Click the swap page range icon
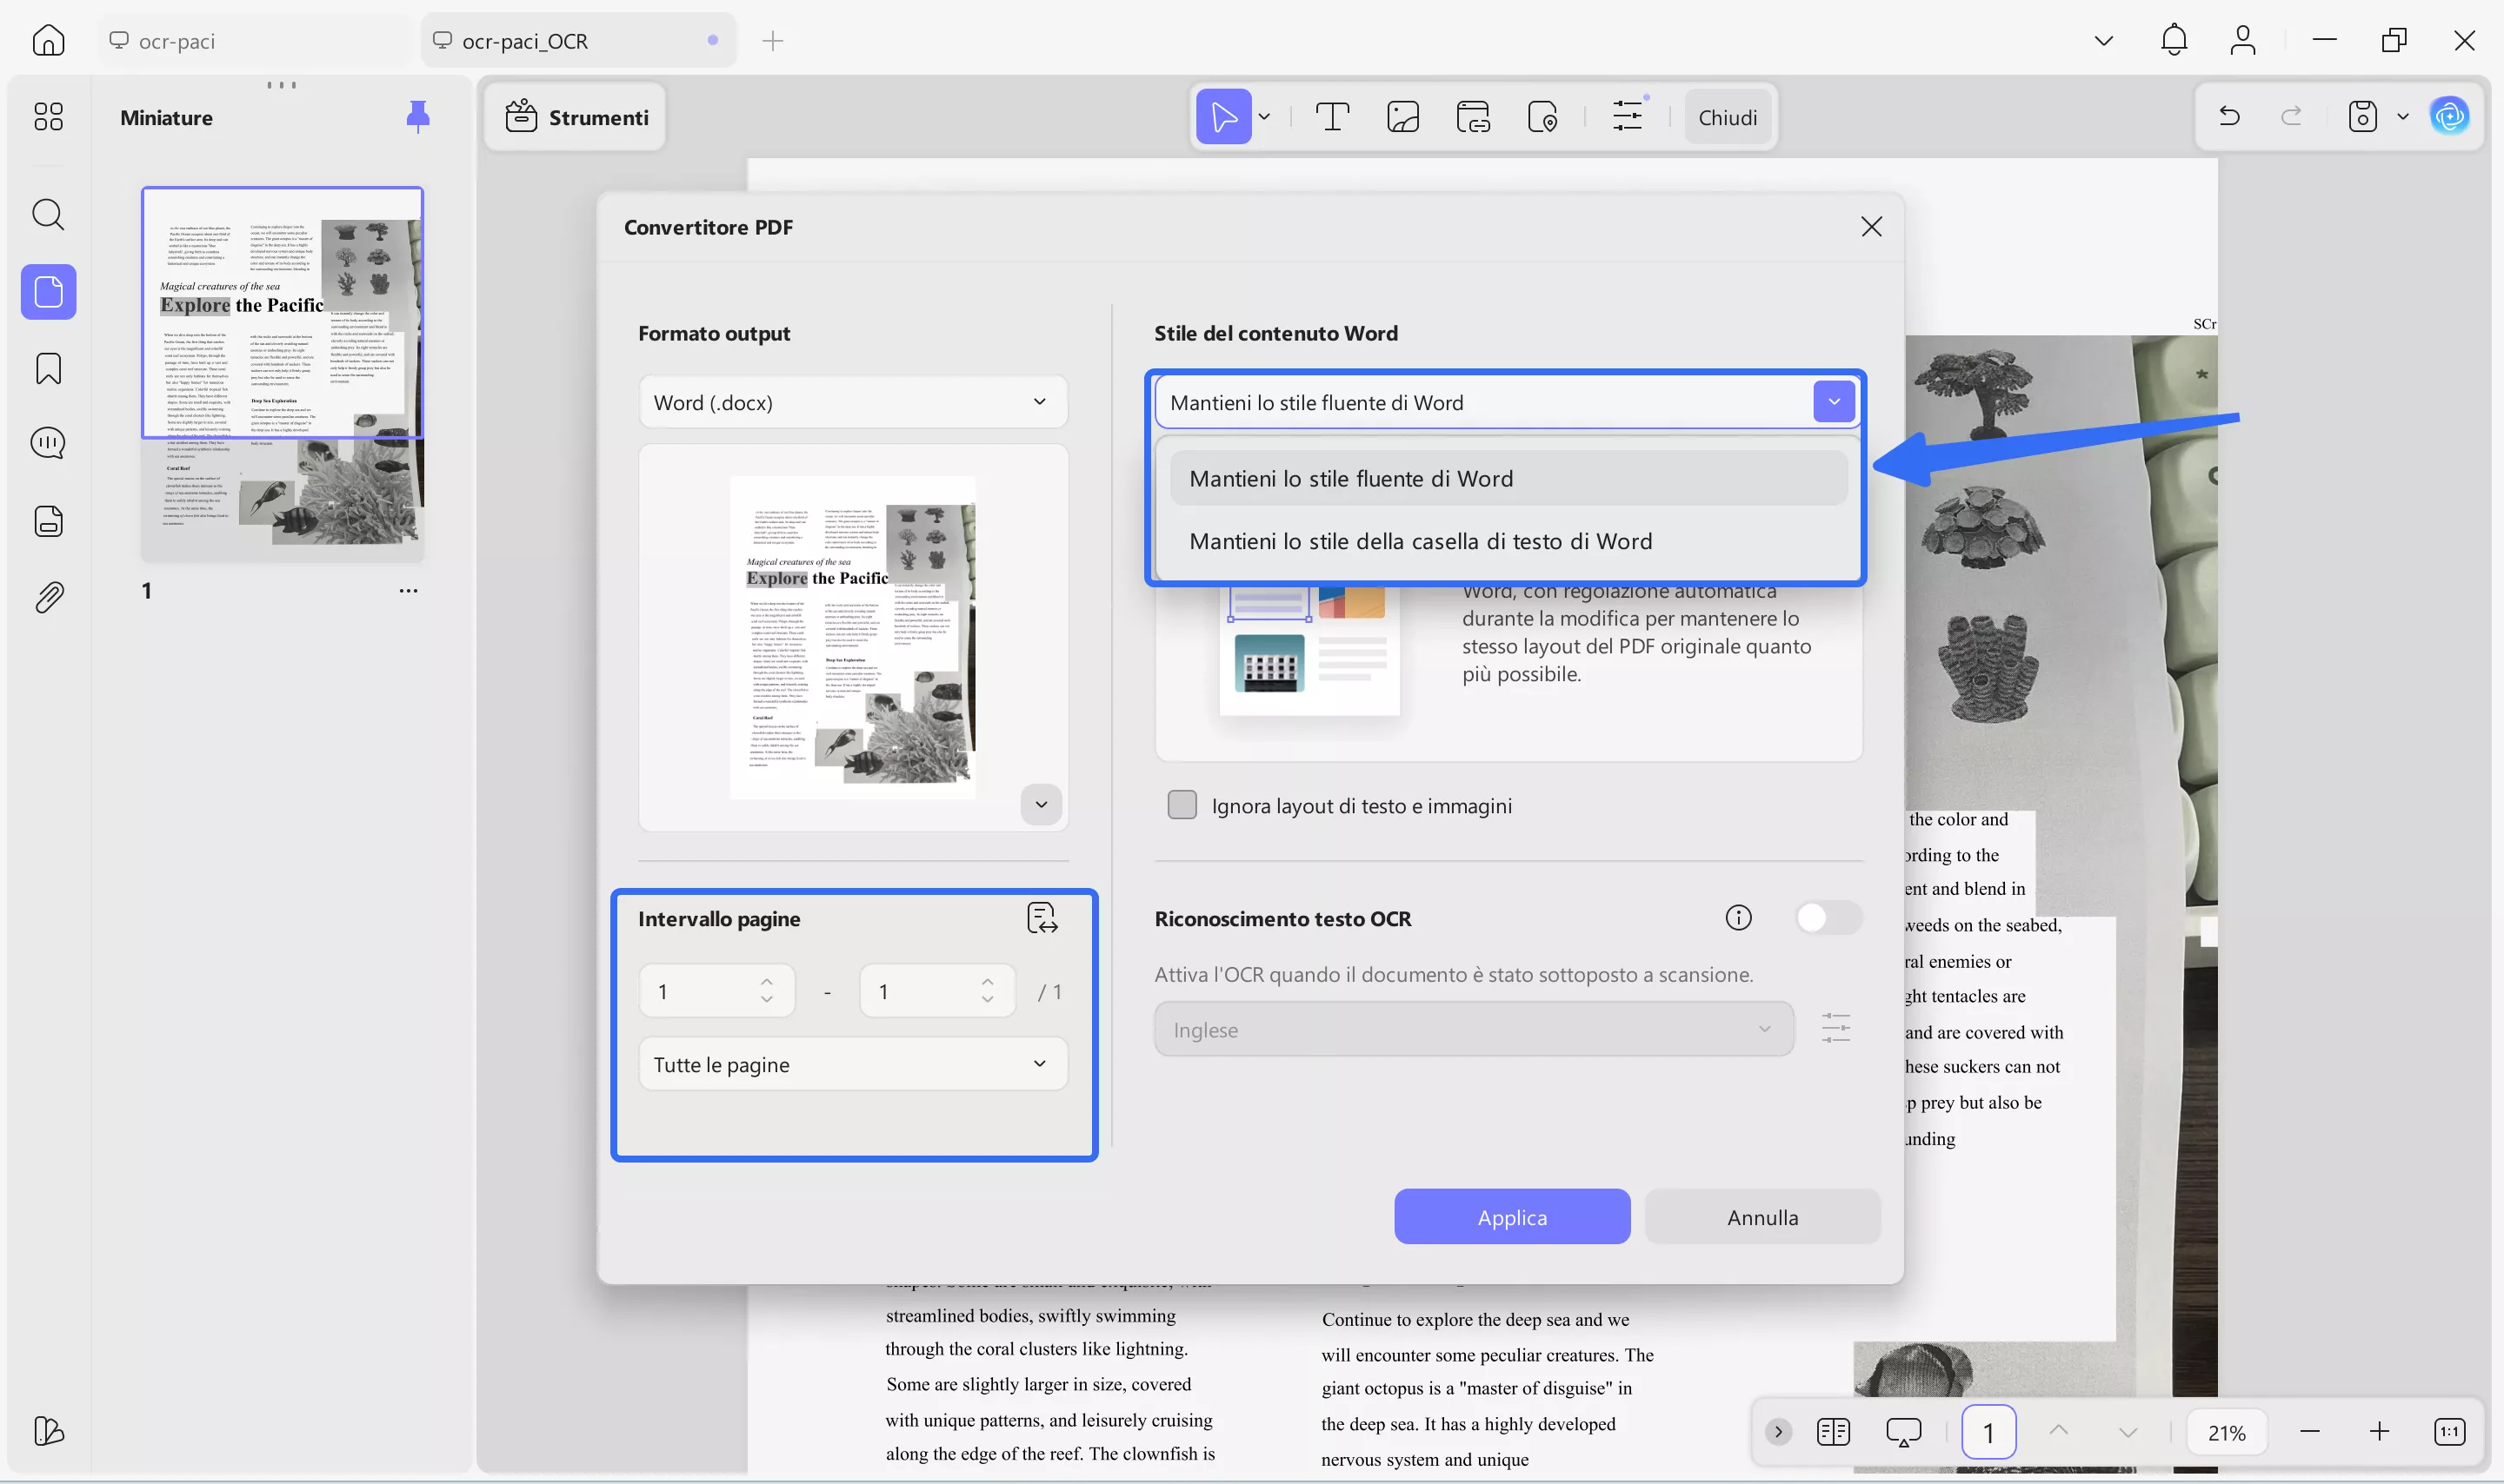 click(x=1043, y=917)
